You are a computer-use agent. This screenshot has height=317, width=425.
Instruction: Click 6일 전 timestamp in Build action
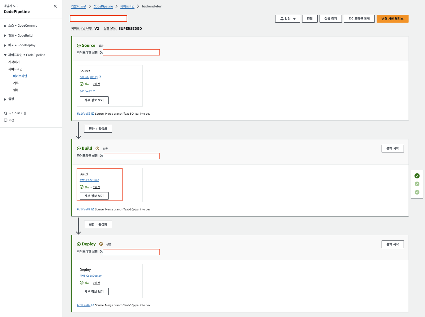click(96, 187)
